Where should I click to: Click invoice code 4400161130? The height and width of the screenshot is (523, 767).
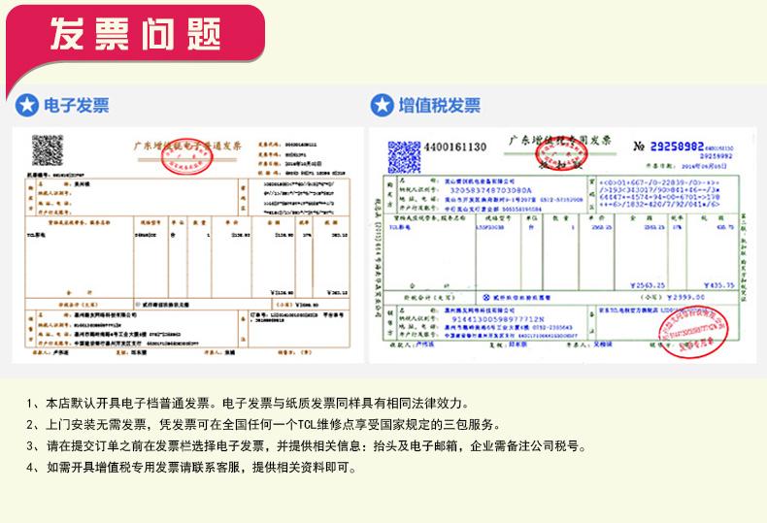click(455, 147)
